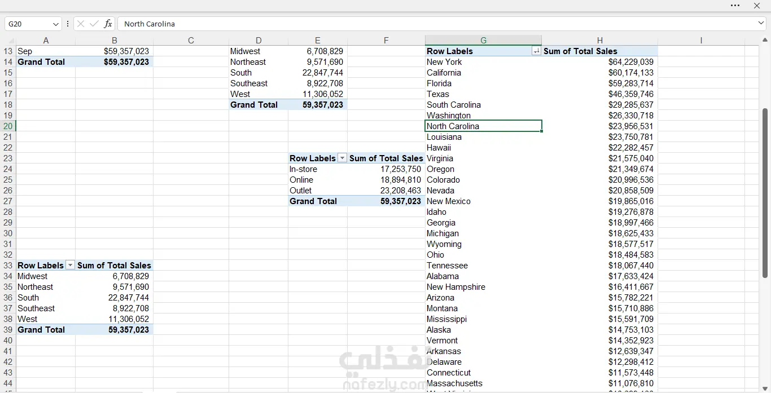Select Grand Total cell in row 14
The image size is (771, 393).
coord(46,62)
